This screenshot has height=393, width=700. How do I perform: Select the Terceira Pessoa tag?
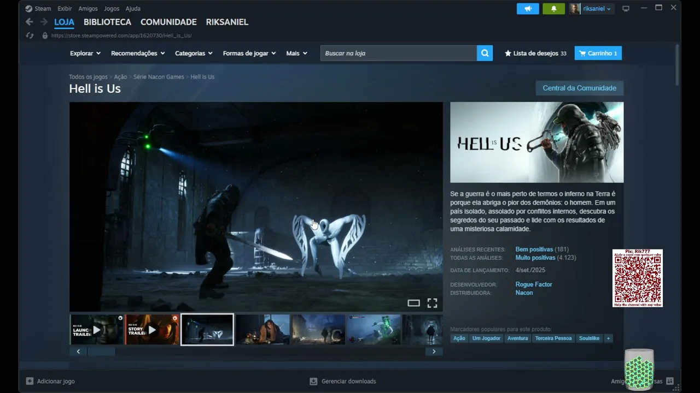click(553, 338)
